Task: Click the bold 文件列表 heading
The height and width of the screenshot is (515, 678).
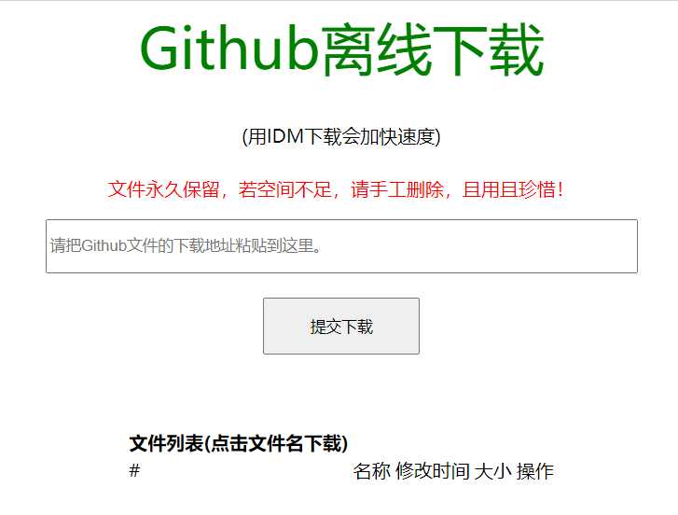Action: pyautogui.click(x=166, y=443)
